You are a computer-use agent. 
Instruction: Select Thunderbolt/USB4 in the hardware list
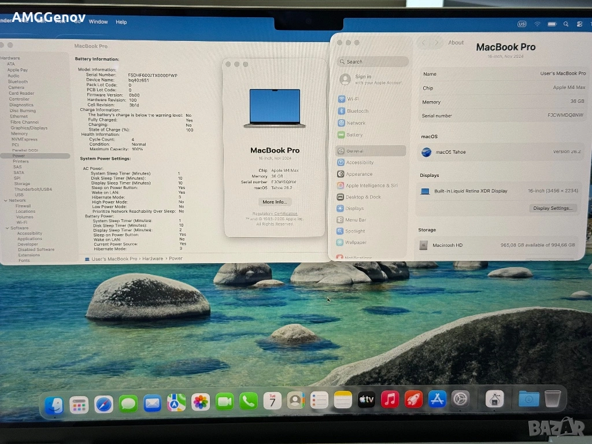[x=33, y=189]
